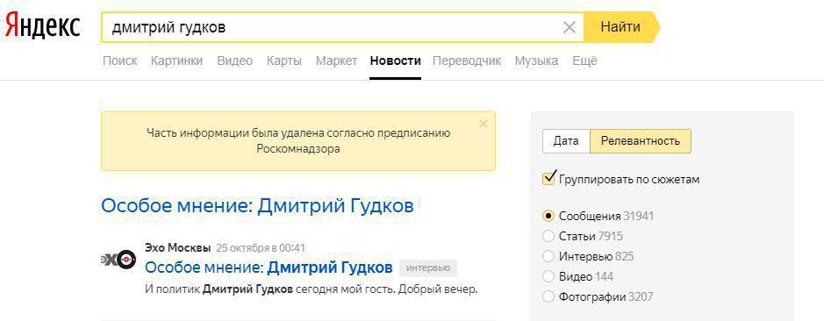824x321 pixels.
Task: Switch to the Видео tab
Action: point(235,61)
